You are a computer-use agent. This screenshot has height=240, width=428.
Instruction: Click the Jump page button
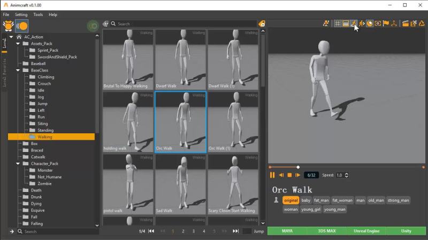[x=259, y=231]
